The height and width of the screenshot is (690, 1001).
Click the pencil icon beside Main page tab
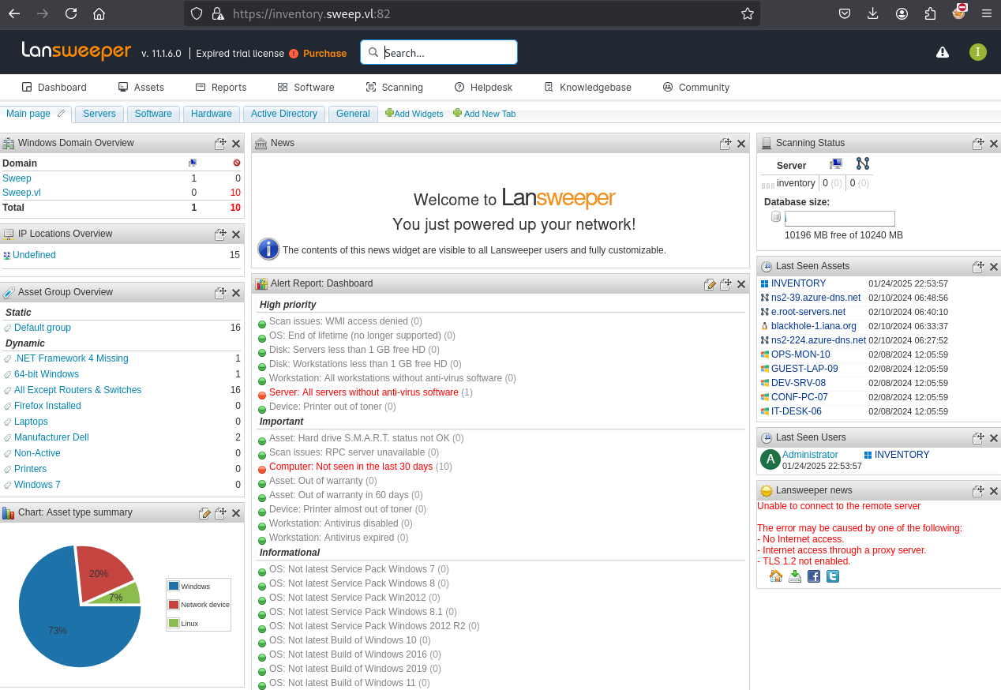pyautogui.click(x=62, y=114)
